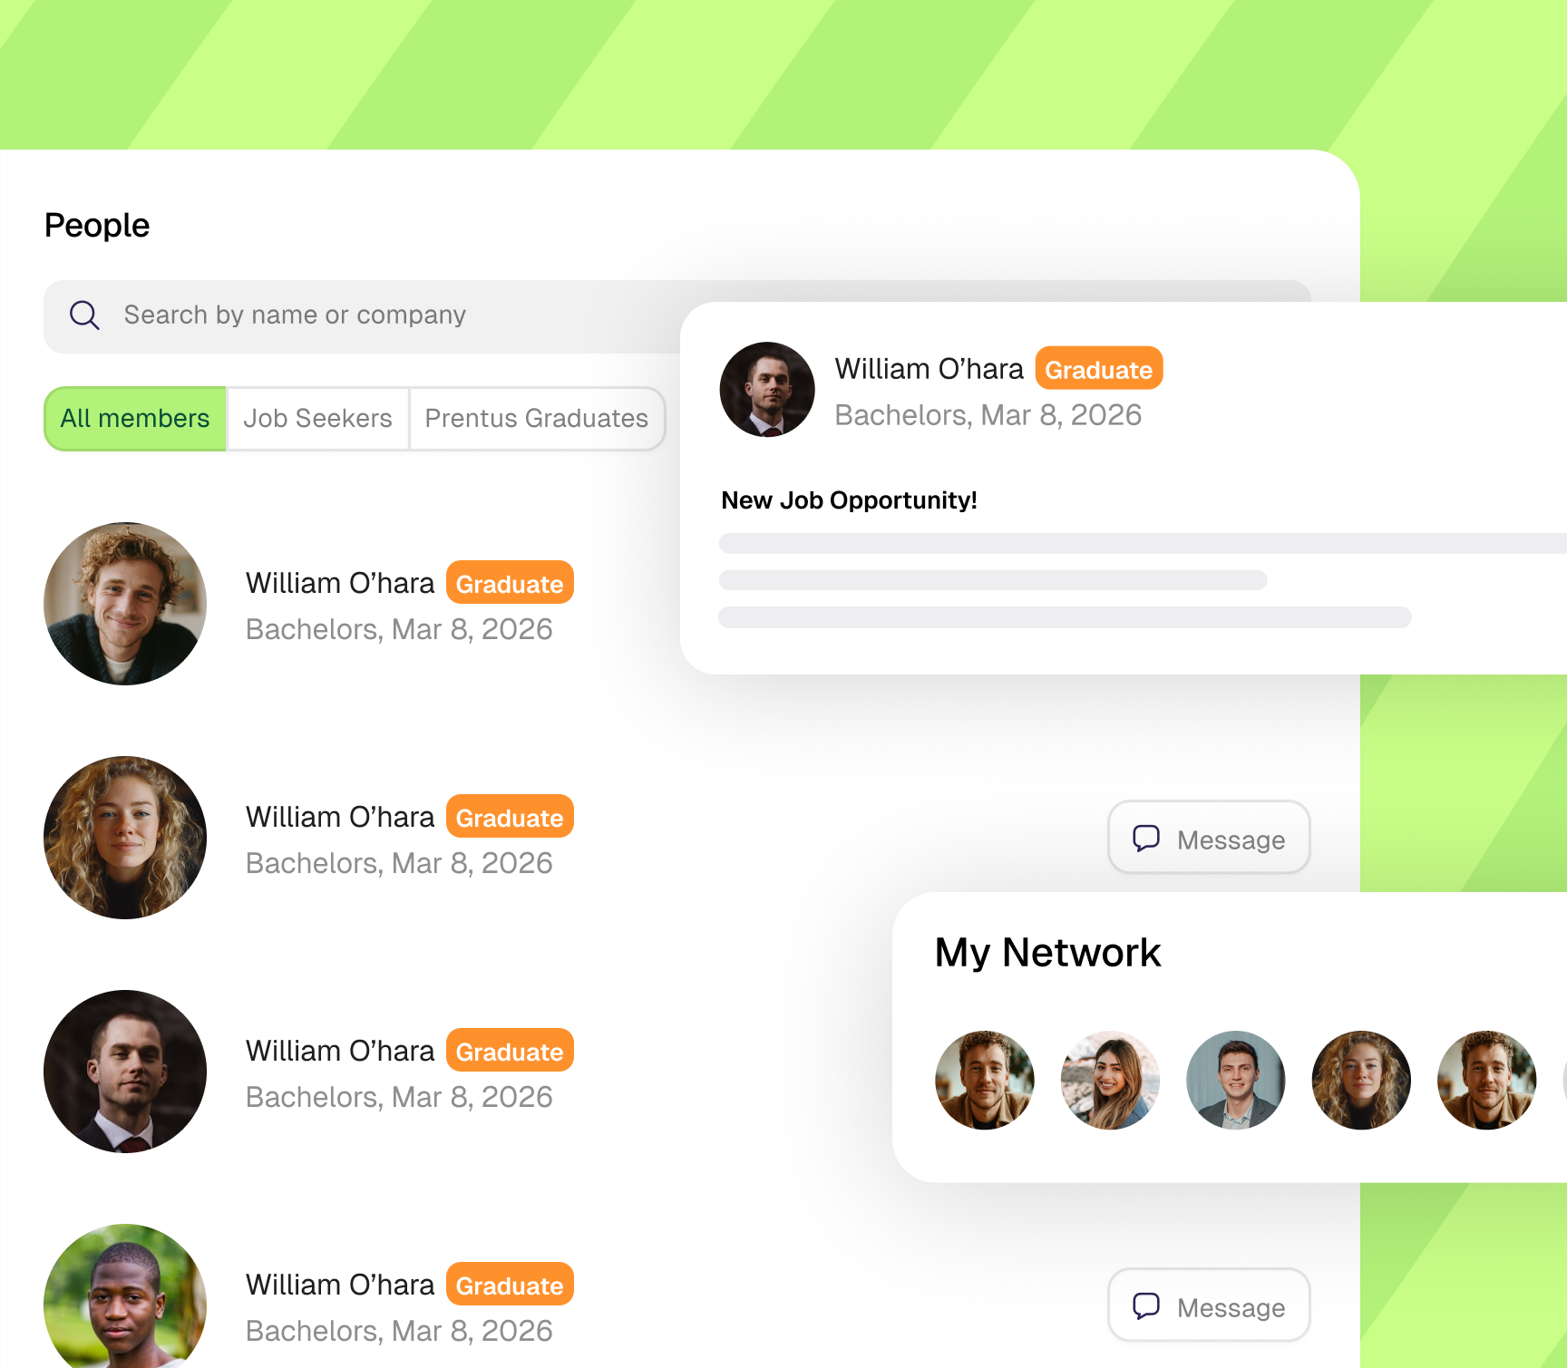Click William O'hara's avatar in the job opportunity card
This screenshot has width=1567, height=1368.
click(767, 389)
